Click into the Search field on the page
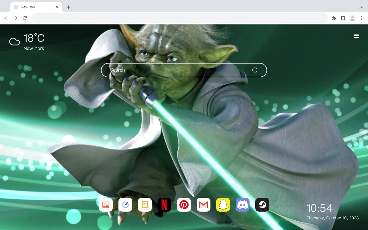Screen dimensions: 368x230 pos(184,70)
